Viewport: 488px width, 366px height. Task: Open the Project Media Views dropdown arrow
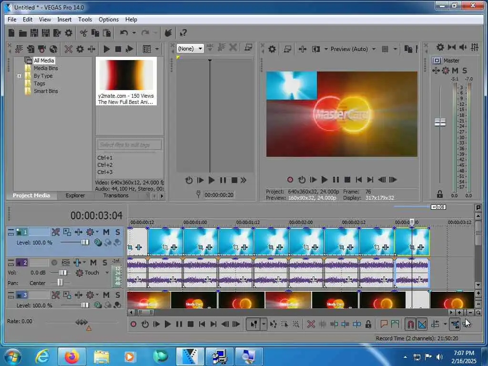157,49
